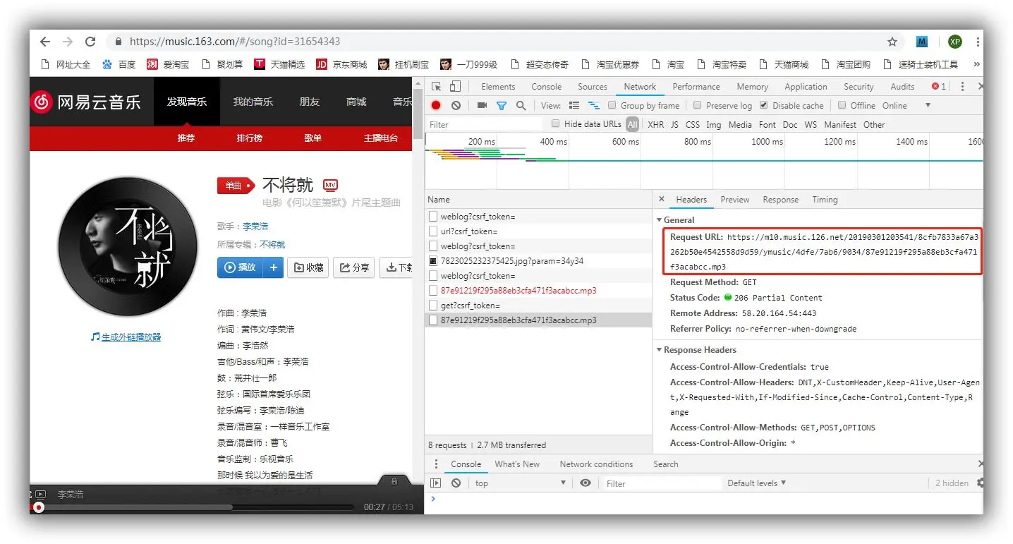Toggle the DevTools device toolbar icon
Image resolution: width=1013 pixels, height=544 pixels.
(455, 87)
